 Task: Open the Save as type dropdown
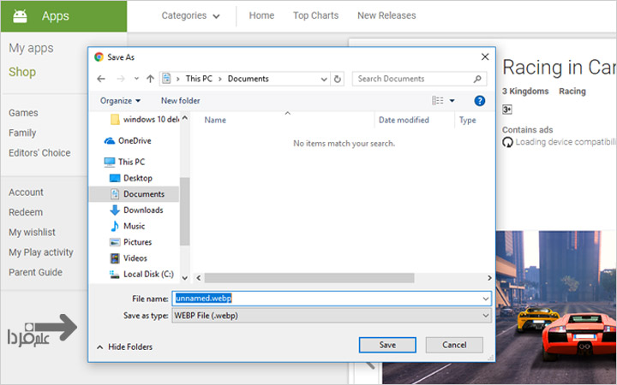pyautogui.click(x=332, y=316)
